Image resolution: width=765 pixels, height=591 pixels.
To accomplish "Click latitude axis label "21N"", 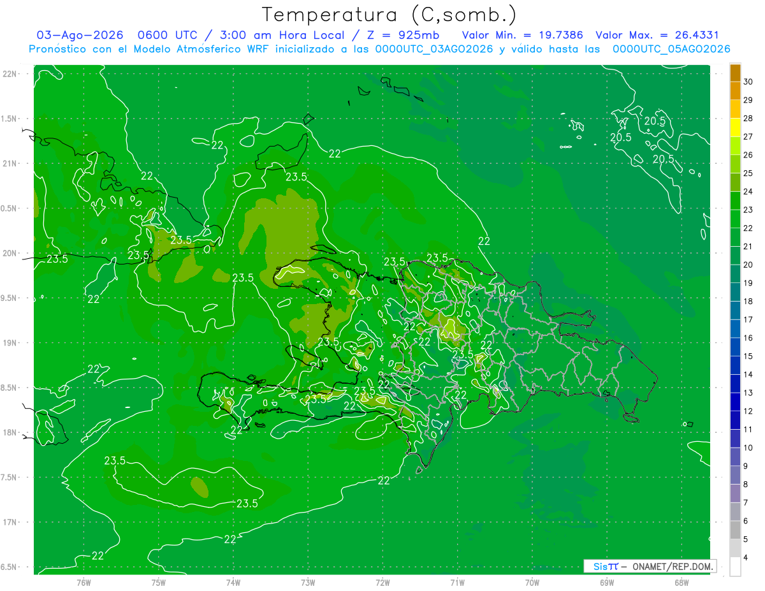I will [11, 163].
